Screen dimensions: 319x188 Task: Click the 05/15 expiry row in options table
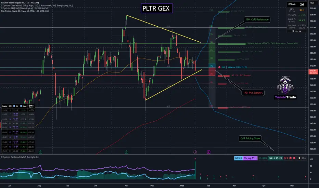click(x=18, y=151)
